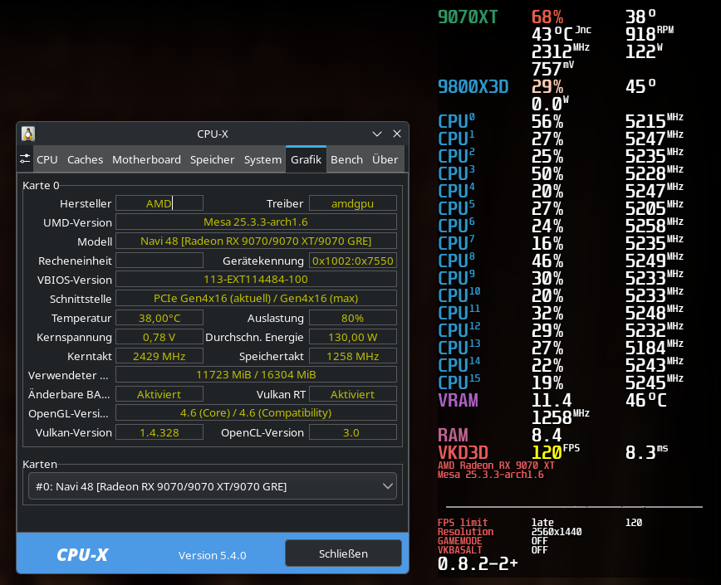Image resolution: width=721 pixels, height=585 pixels.
Task: Click the overlay Resolution value 2560x1440
Action: [557, 532]
